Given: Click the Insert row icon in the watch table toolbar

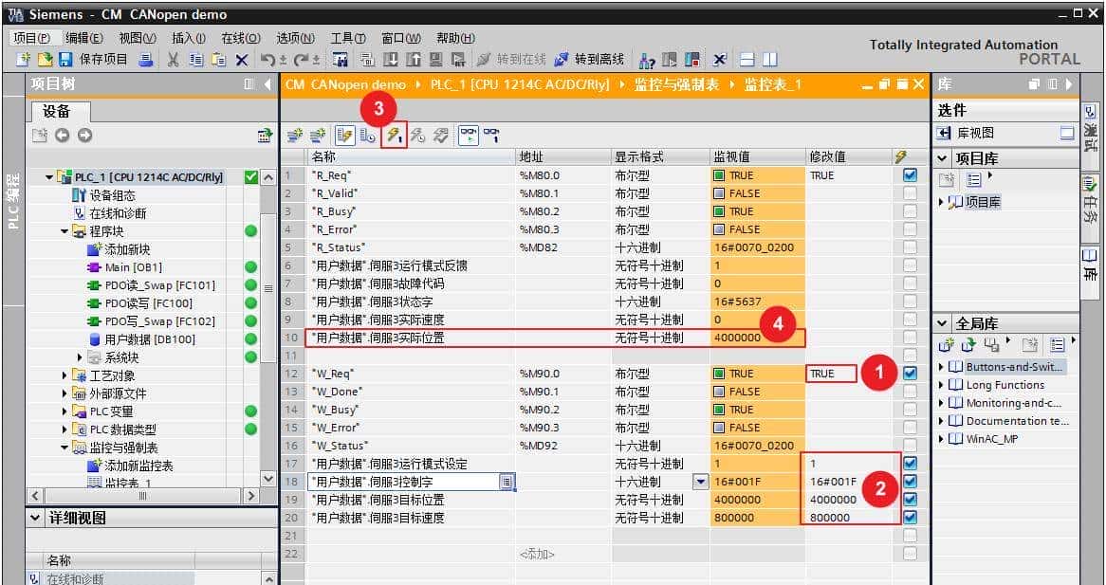Looking at the screenshot, I should tap(293, 134).
